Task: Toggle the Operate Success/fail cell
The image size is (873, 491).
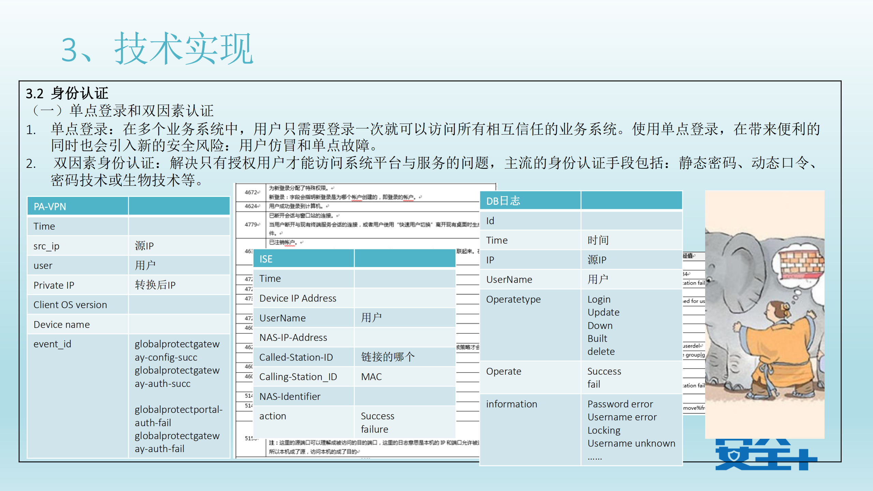Action: [x=604, y=377]
